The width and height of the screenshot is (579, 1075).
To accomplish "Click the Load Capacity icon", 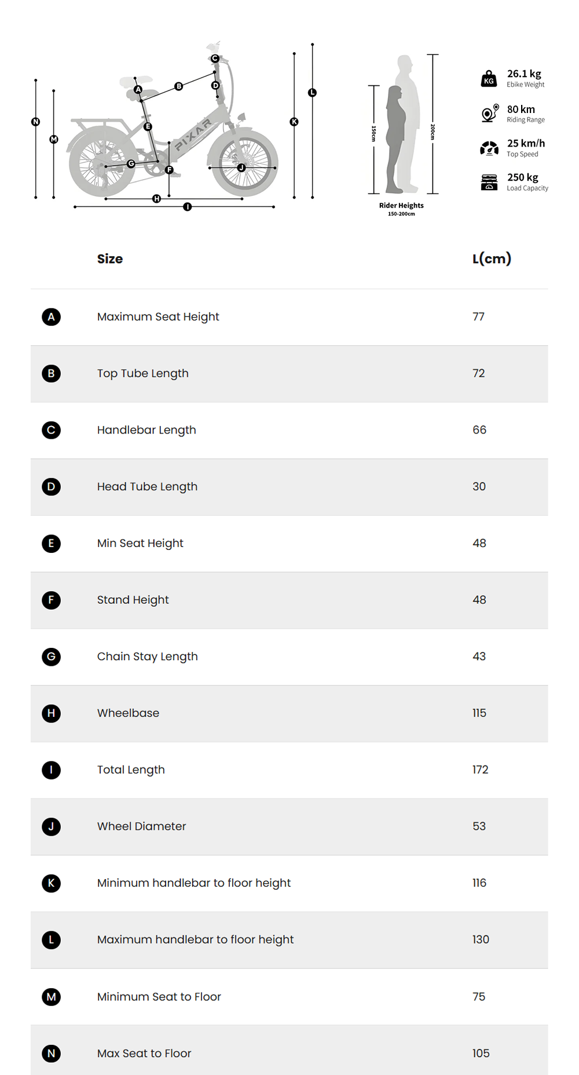I will click(489, 182).
